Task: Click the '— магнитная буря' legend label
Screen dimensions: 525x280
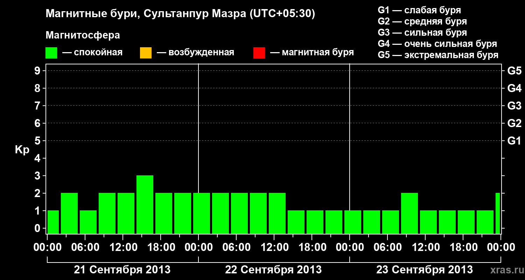Action: pyautogui.click(x=312, y=52)
